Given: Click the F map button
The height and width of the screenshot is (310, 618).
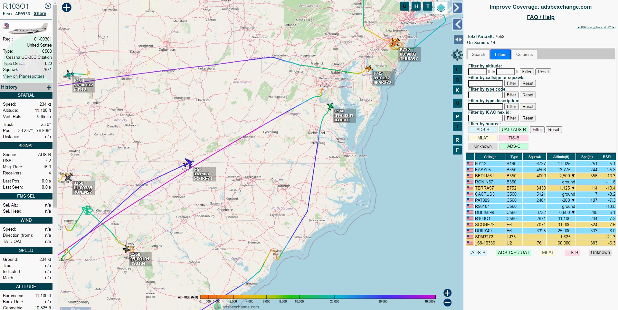Looking at the screenshot, I should 457,150.
